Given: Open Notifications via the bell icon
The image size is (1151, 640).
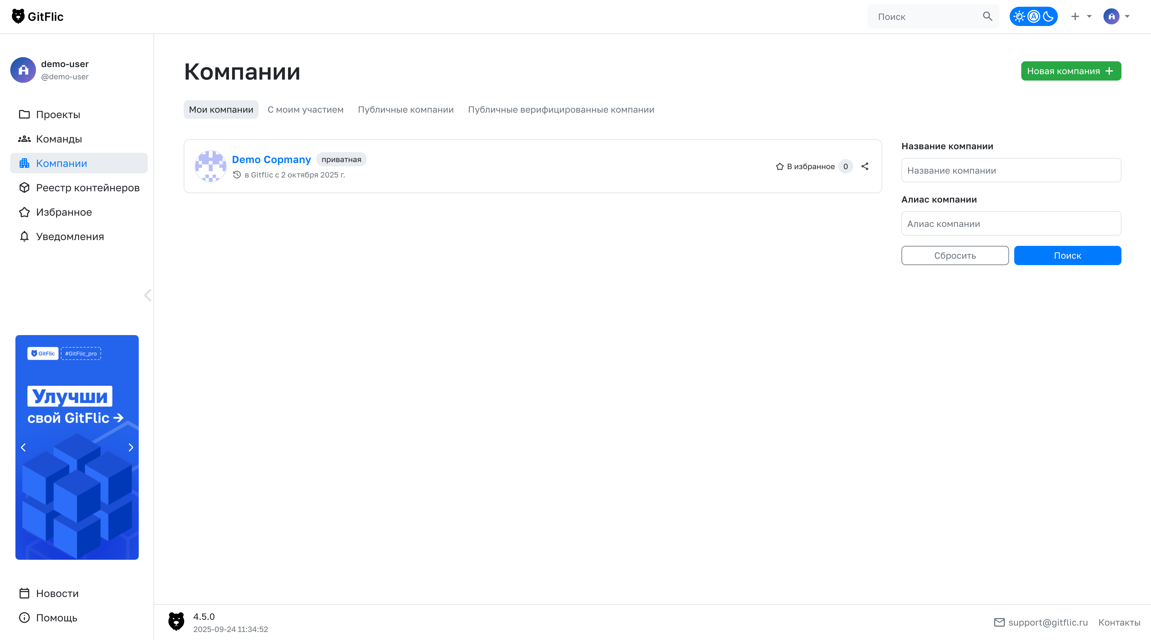Looking at the screenshot, I should (24, 236).
